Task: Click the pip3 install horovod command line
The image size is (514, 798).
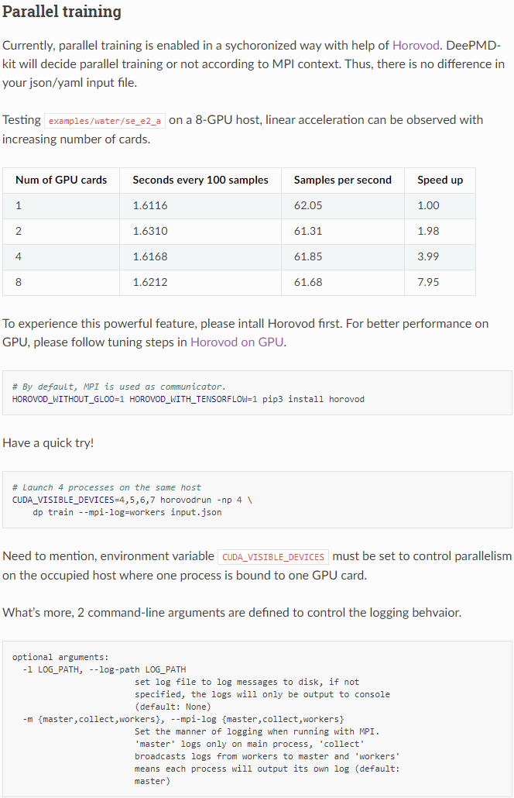Action: (x=188, y=399)
